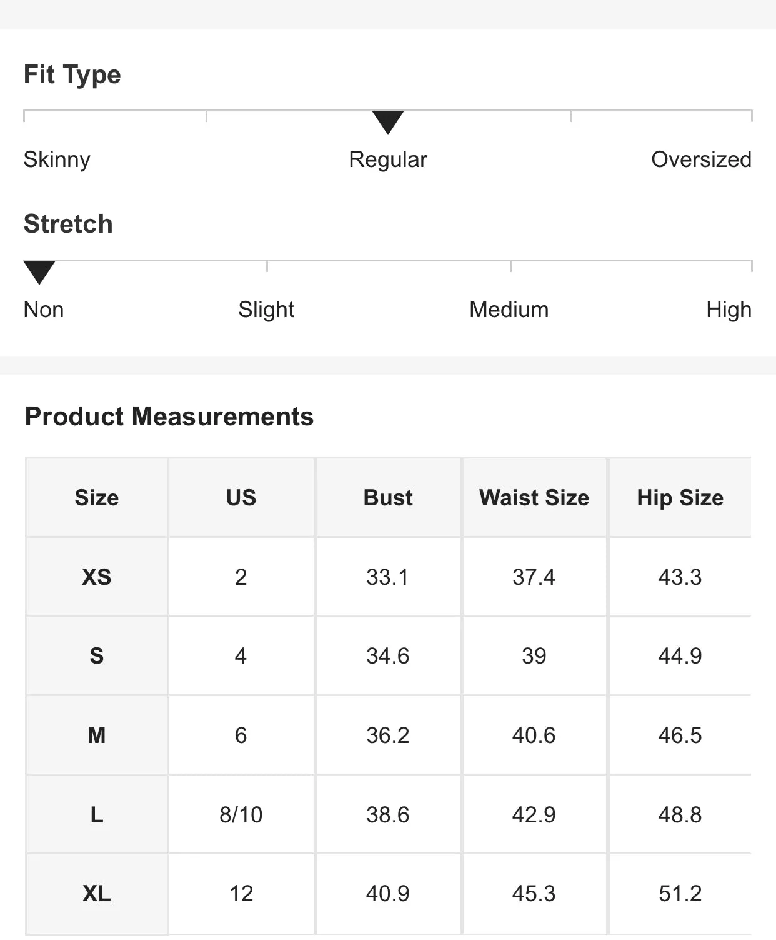Select the M size row label
Image resolution: width=776 pixels, height=940 pixels.
[x=97, y=735]
